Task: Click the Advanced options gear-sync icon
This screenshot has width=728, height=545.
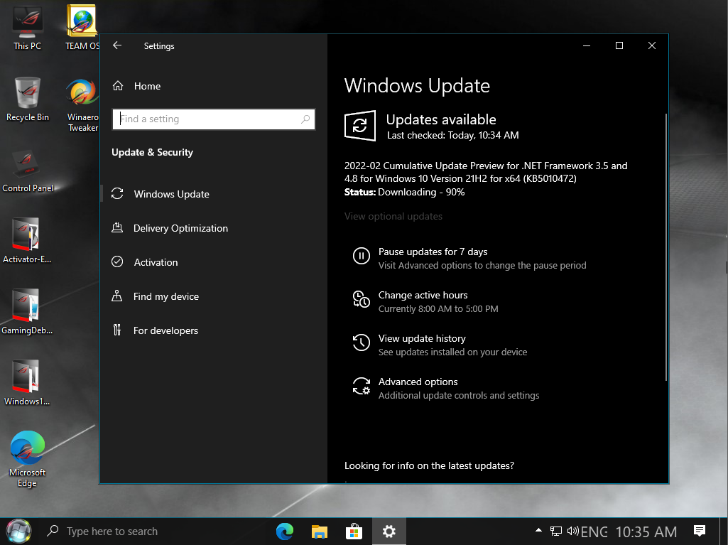Action: (x=362, y=386)
